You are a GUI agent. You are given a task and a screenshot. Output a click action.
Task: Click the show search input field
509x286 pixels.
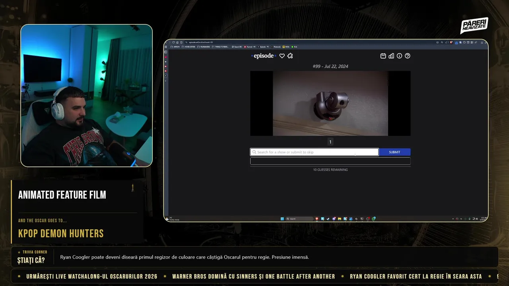pos(314,152)
